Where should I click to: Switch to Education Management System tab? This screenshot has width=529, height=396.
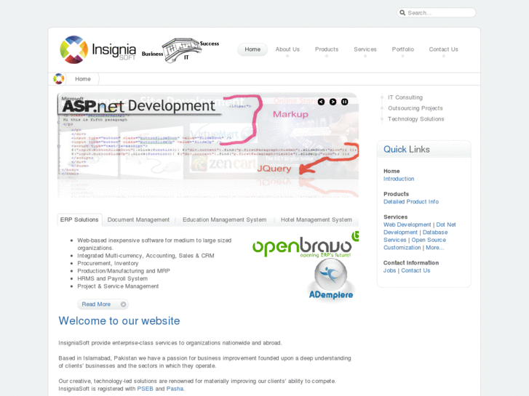tap(224, 219)
